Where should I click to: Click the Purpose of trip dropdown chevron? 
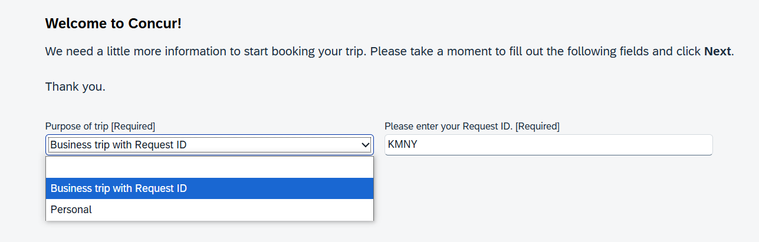coord(365,145)
